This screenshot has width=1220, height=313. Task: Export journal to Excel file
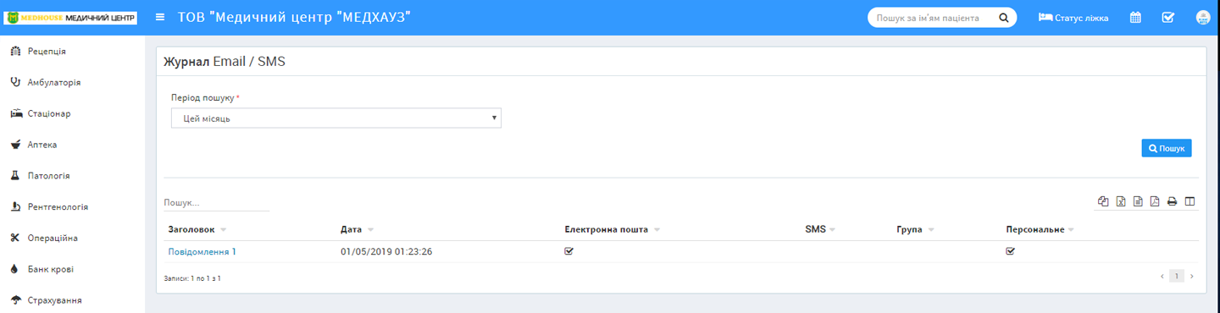point(1120,201)
